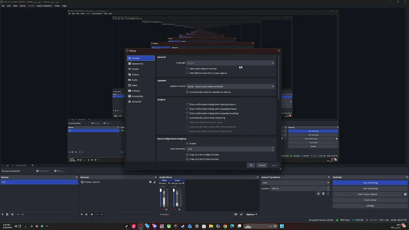Enable Open stats dialog on startup
This screenshot has height=230, width=409.
tap(188, 69)
